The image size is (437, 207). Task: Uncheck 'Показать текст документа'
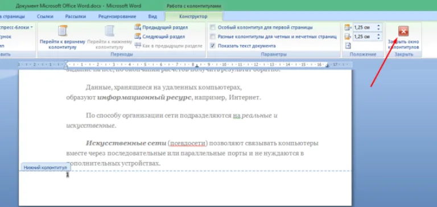[213, 46]
